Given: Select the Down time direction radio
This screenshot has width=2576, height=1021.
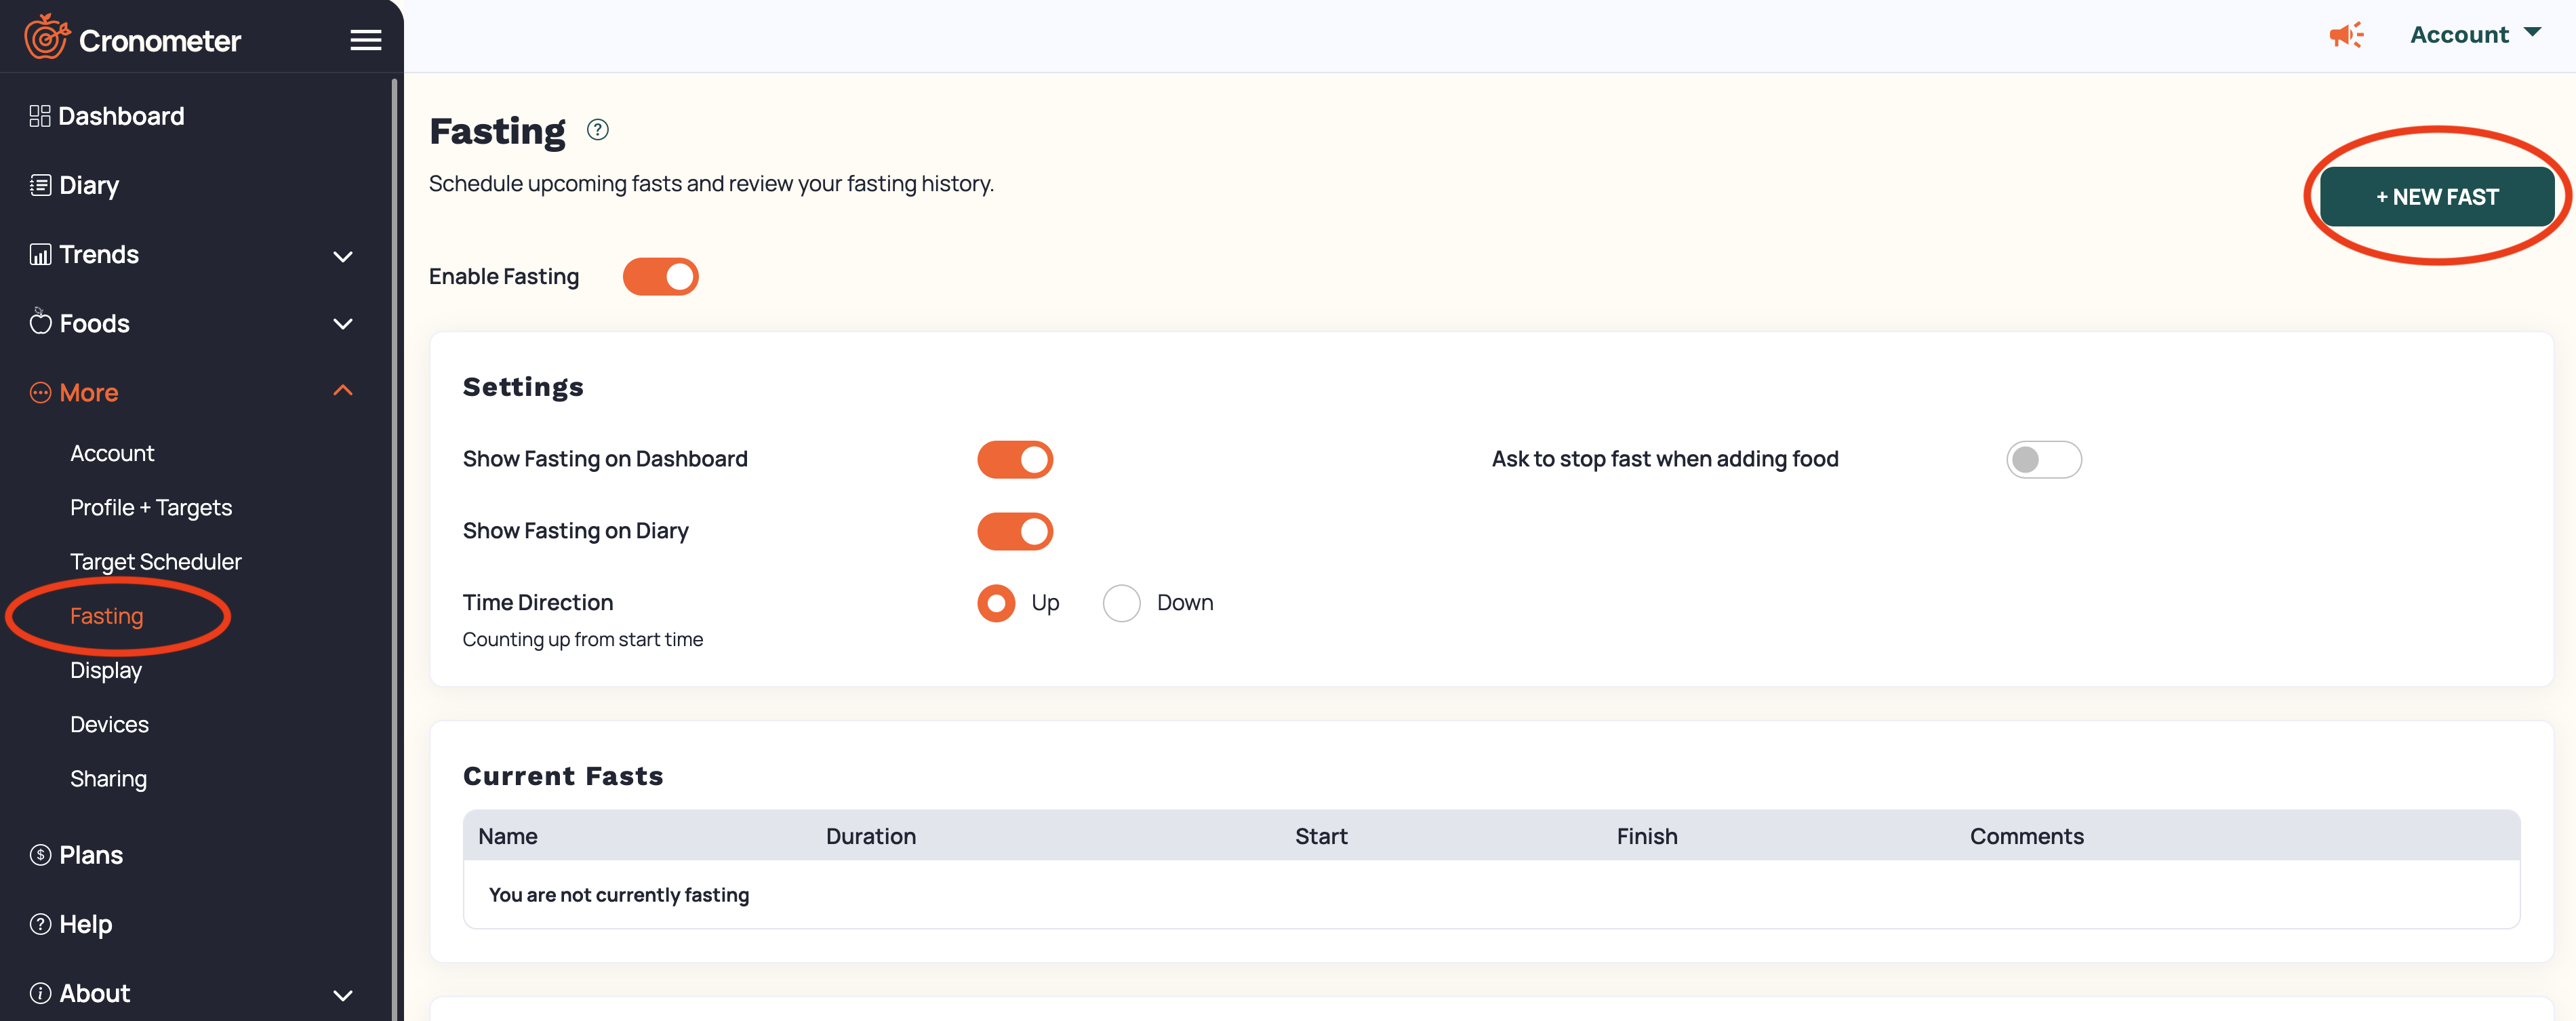Looking at the screenshot, I should coord(1121,603).
